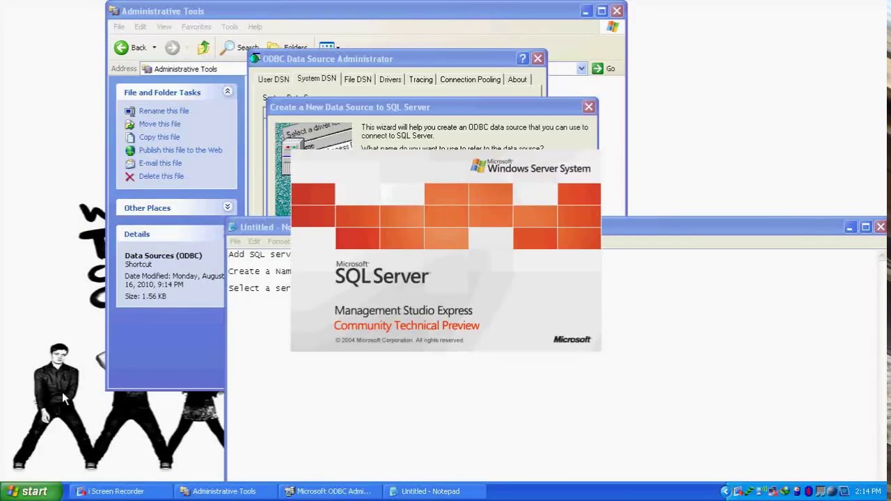Image resolution: width=891 pixels, height=501 pixels.
Task: Open the Notepad File menu
Action: [235, 241]
